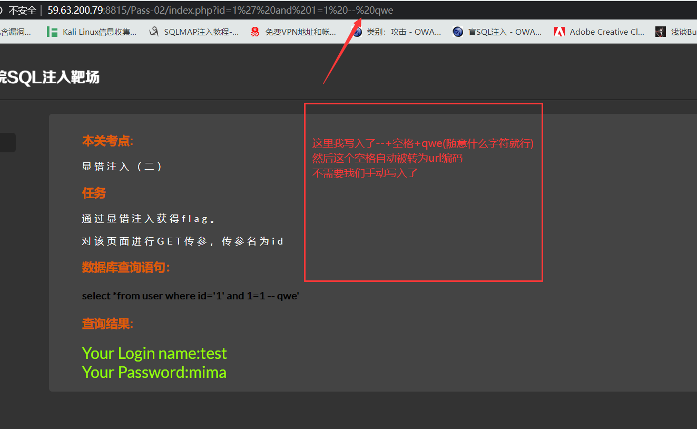
Task: Click the displayed SQL query statement text
Action: [190, 296]
